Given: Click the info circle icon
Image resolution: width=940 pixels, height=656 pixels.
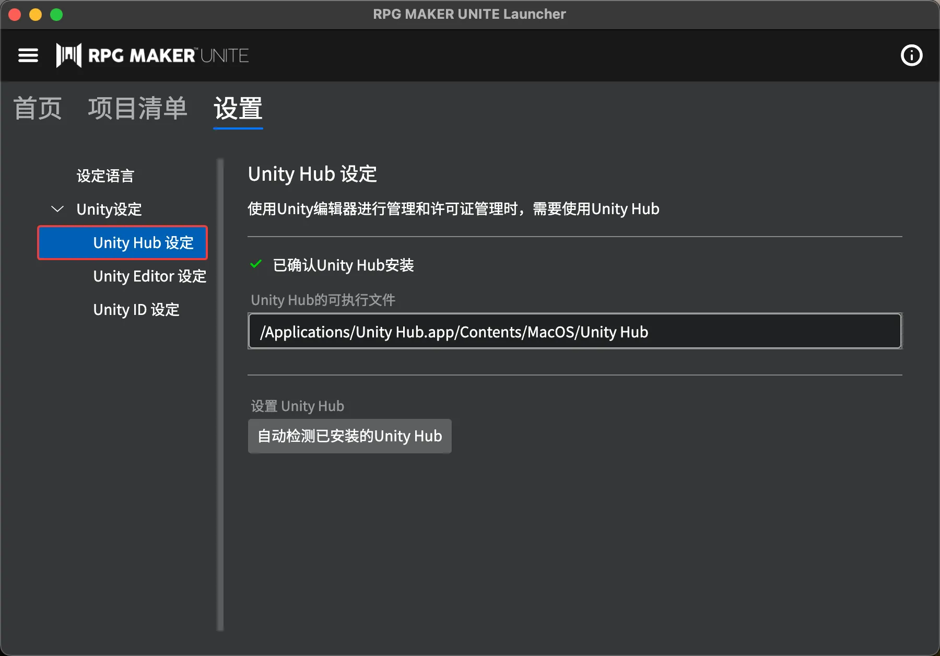Looking at the screenshot, I should 911,55.
